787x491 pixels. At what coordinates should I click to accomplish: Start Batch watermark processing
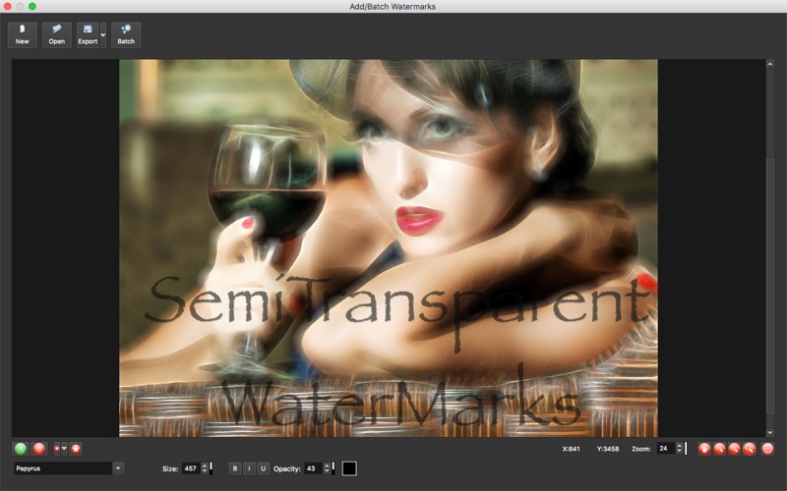(126, 34)
